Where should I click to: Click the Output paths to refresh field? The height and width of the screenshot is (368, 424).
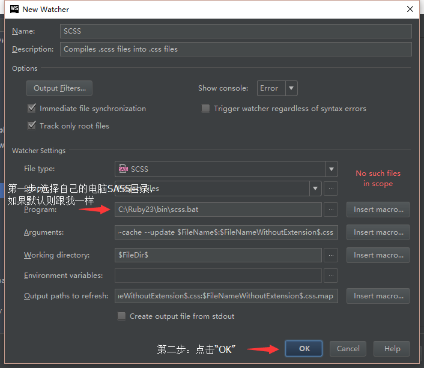click(x=226, y=296)
